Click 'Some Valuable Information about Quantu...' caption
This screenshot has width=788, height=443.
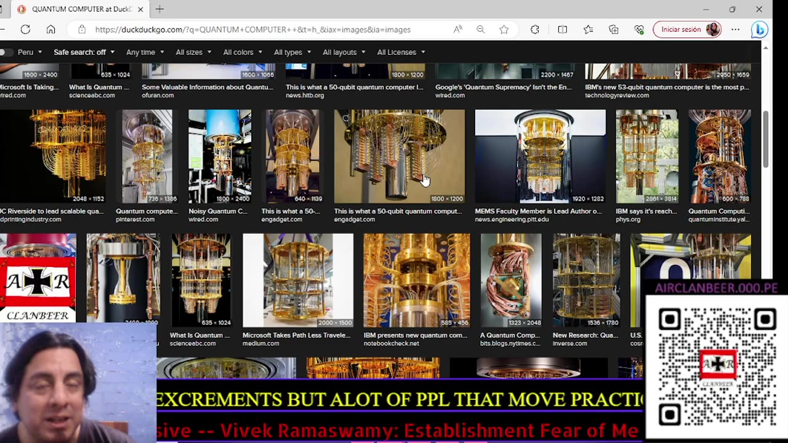[x=207, y=87]
